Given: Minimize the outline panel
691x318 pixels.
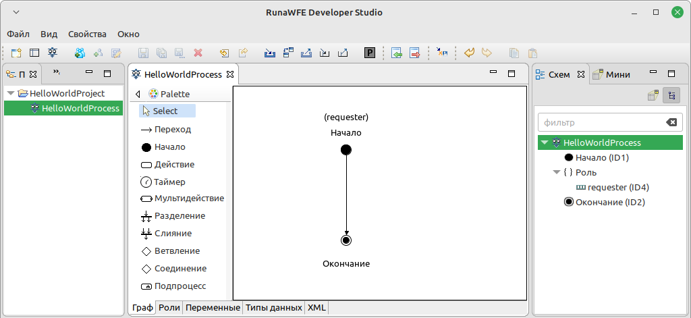Looking at the screenshot, I should click(x=653, y=72).
